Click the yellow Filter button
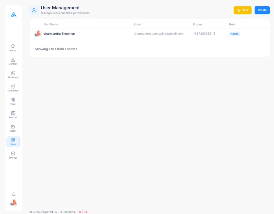 point(242,10)
